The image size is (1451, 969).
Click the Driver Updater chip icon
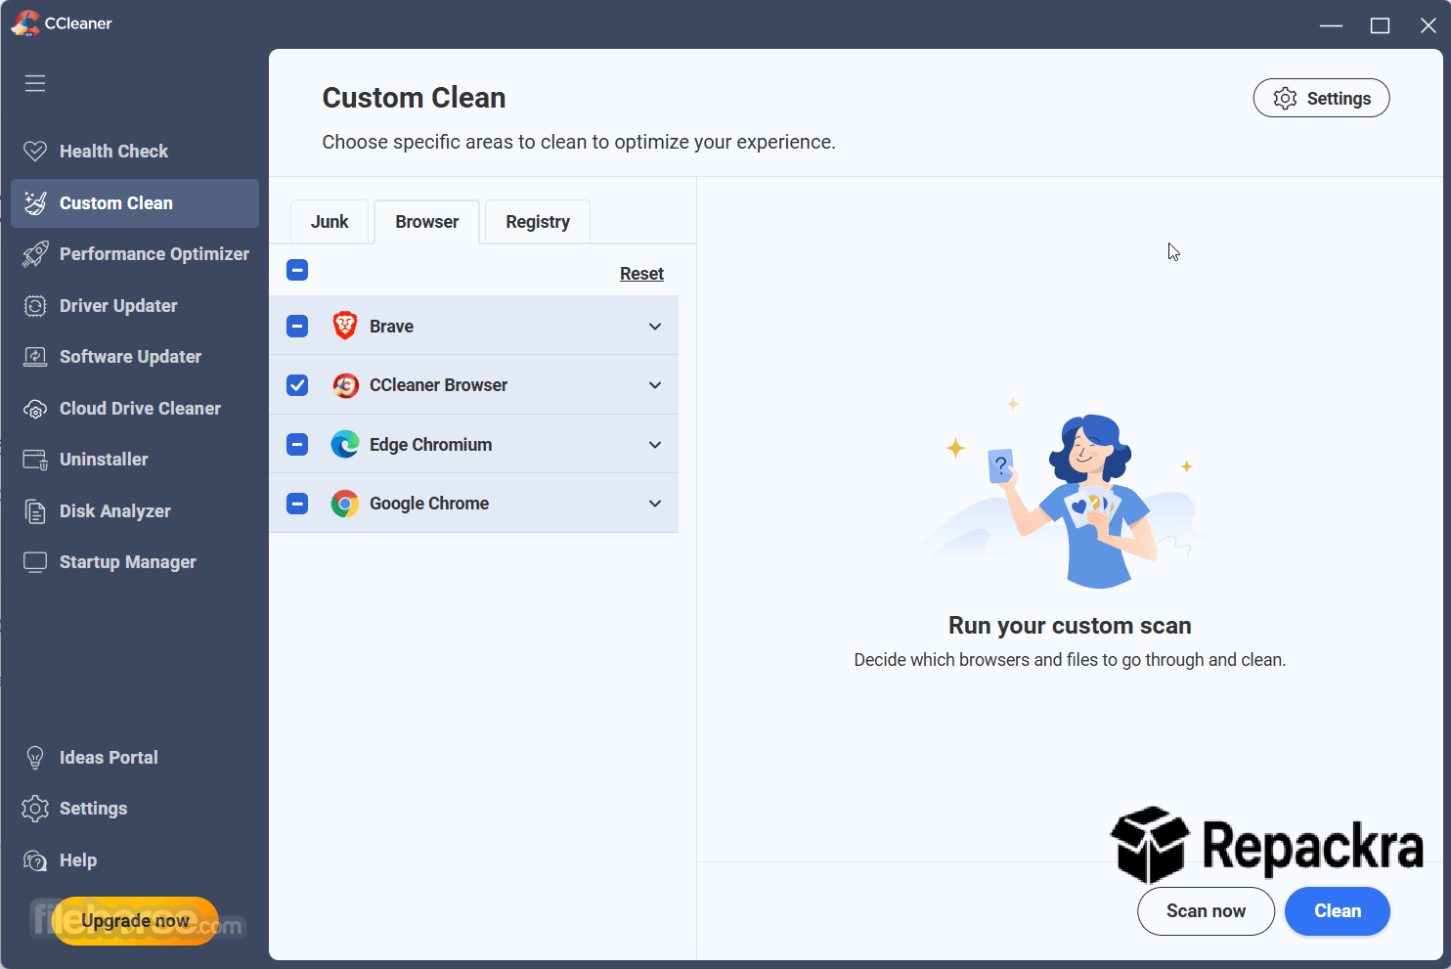pyautogui.click(x=35, y=306)
